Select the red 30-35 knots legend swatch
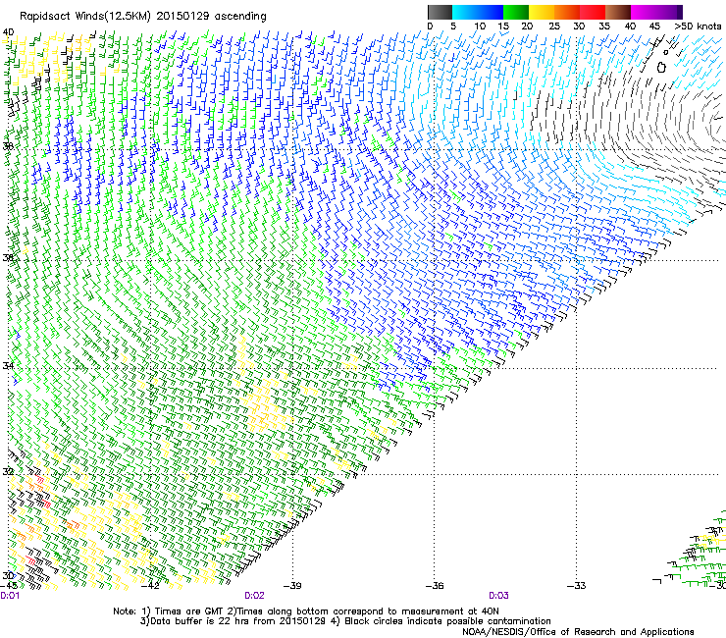The height and width of the screenshot is (638, 726). [x=593, y=12]
